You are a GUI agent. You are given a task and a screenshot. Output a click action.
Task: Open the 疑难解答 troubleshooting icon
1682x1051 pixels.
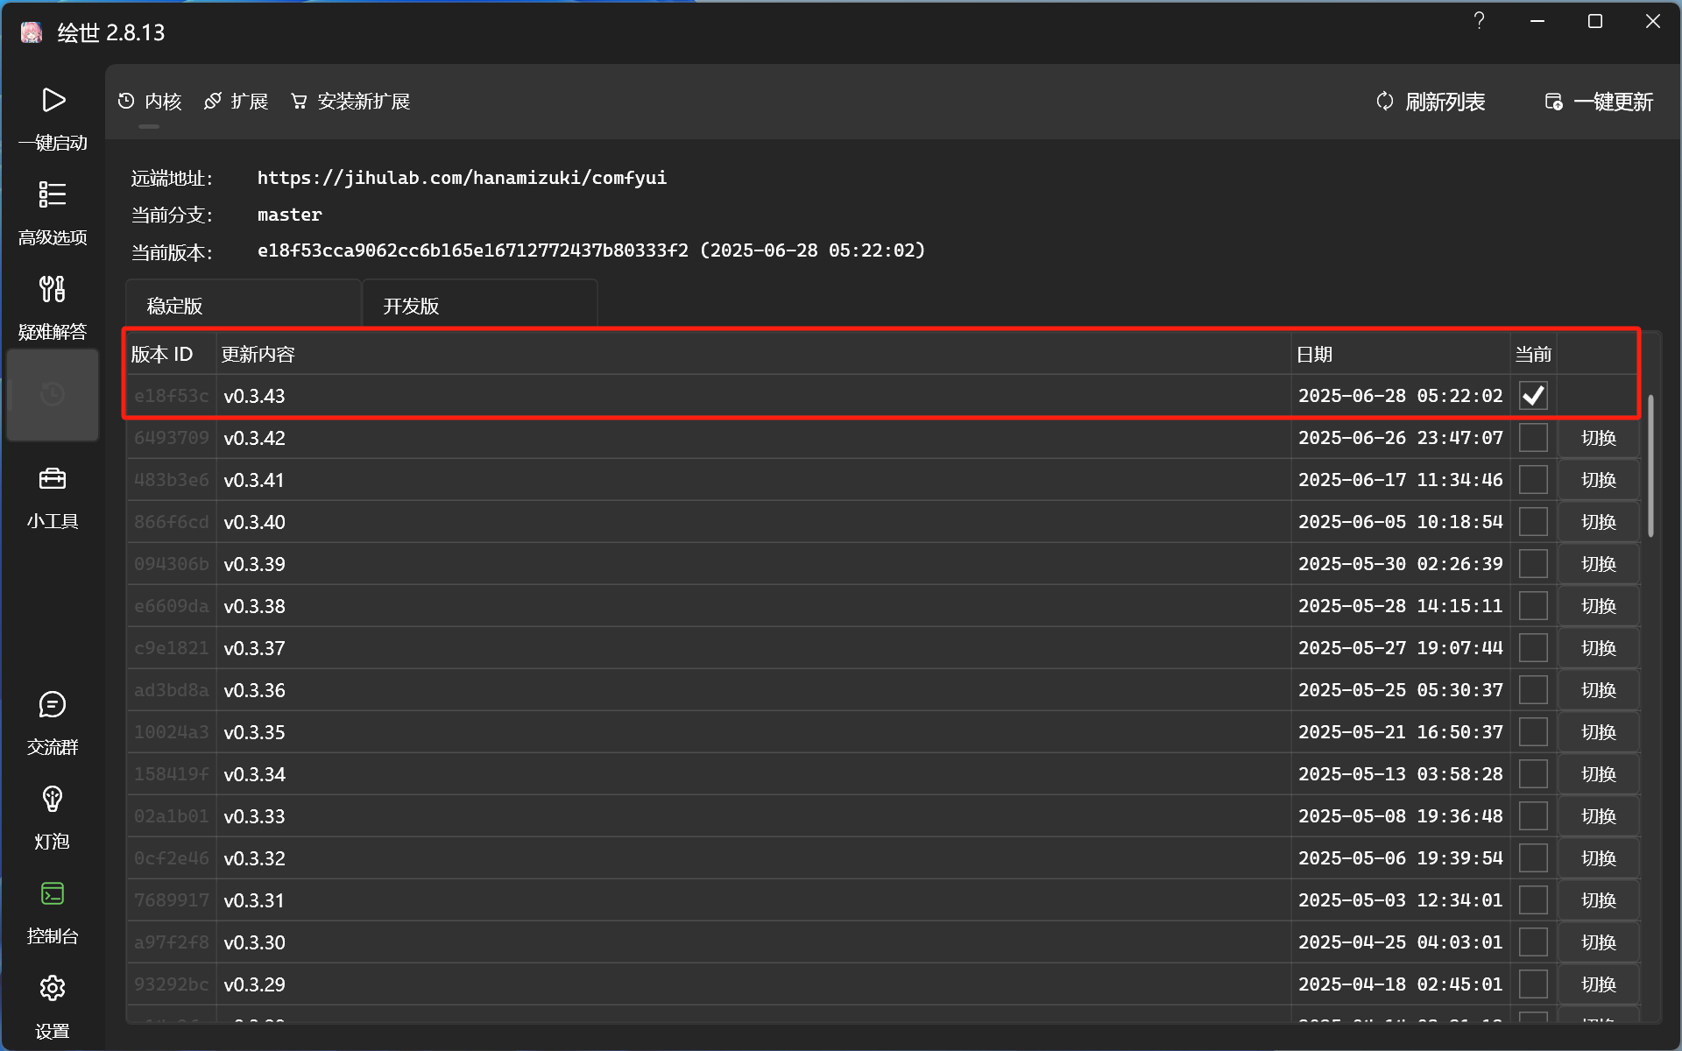53,289
